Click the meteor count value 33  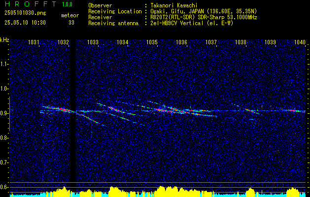pyautogui.click(x=71, y=23)
